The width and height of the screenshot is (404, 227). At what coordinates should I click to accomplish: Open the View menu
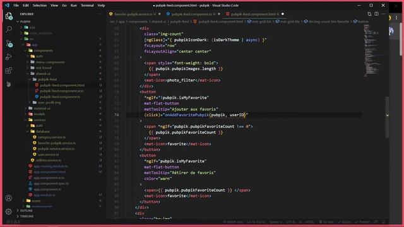click(x=54, y=5)
